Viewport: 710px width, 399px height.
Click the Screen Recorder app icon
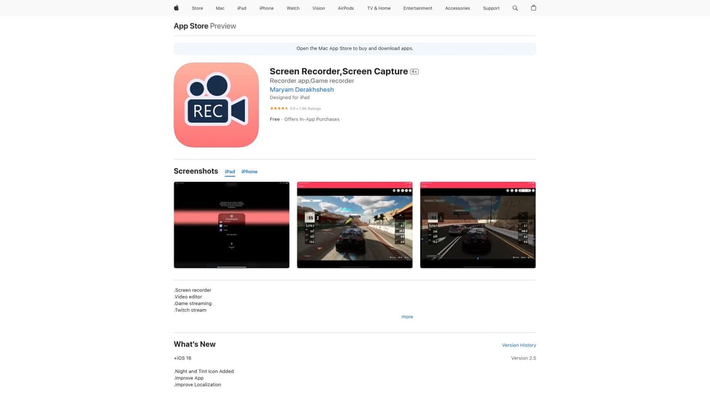pos(216,105)
